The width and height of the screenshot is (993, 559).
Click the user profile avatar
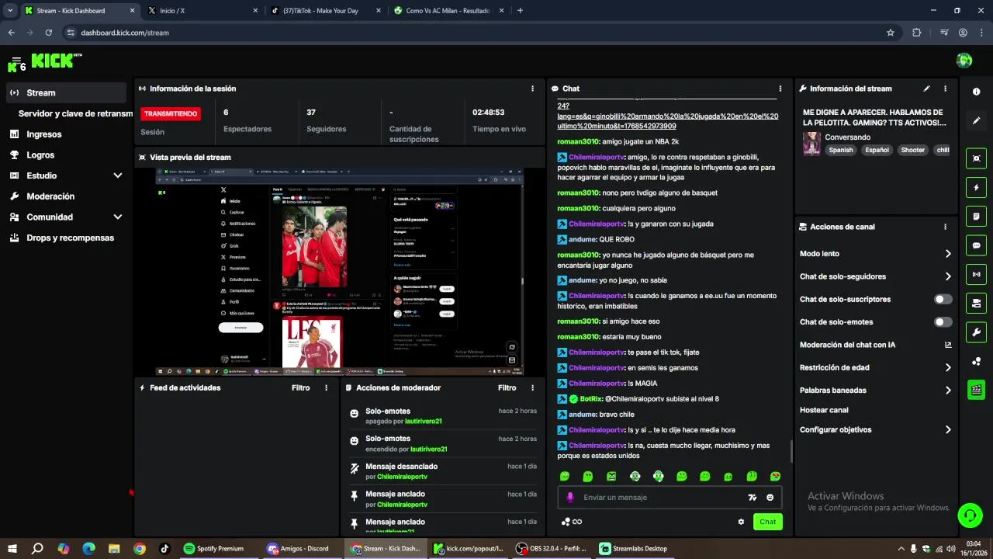964,61
